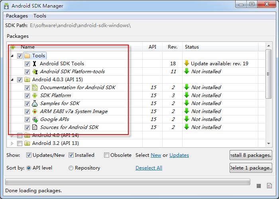Image resolution: width=279 pixels, height=199 pixels.
Task: Click the flask icon for Samples for SDK
Action: 35,103
